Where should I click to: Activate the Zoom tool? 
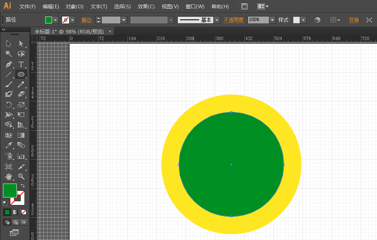(21, 176)
